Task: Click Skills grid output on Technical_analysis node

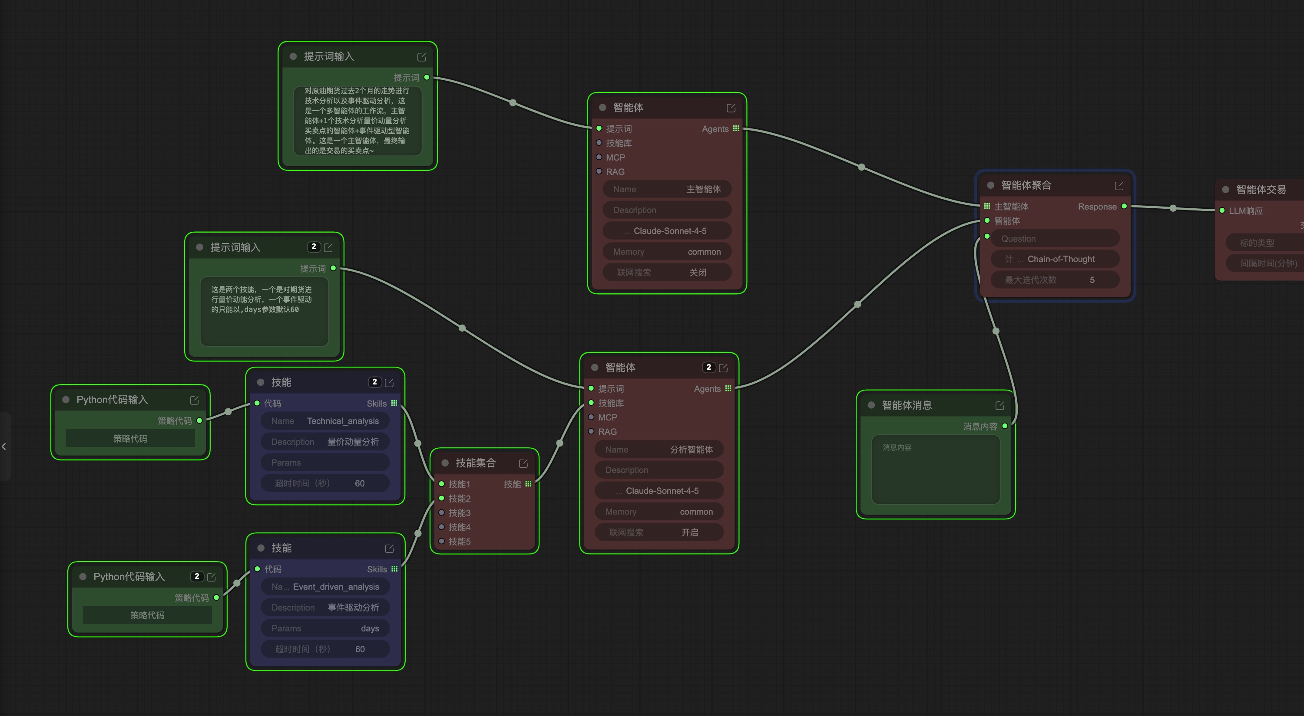Action: pos(394,403)
